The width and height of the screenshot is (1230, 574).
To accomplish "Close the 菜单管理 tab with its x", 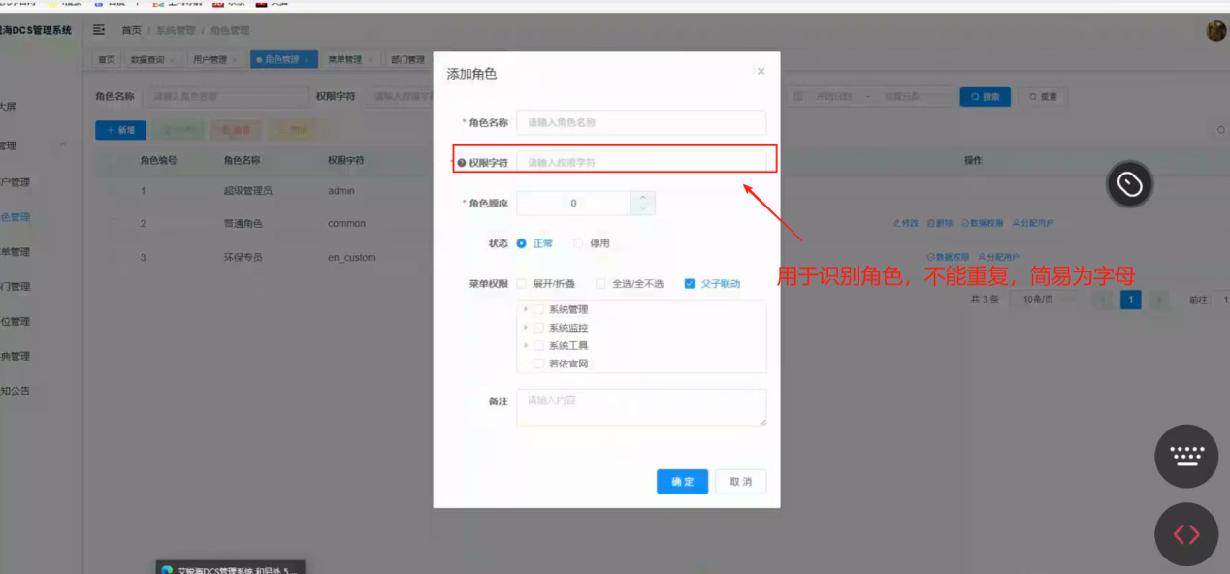I will pyautogui.click(x=370, y=60).
